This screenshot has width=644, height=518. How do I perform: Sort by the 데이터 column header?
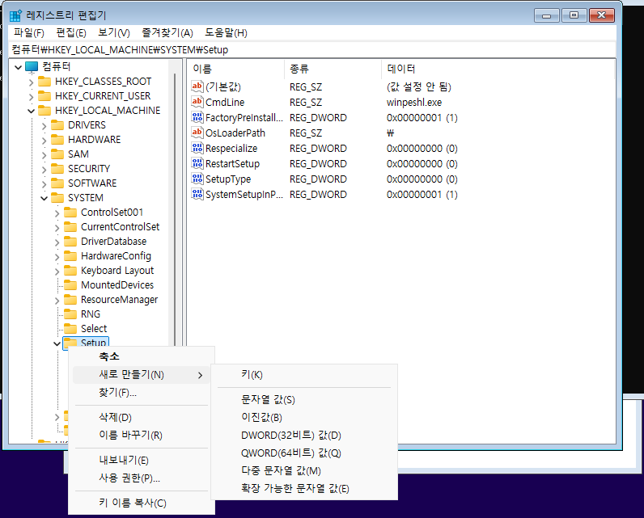coord(498,69)
